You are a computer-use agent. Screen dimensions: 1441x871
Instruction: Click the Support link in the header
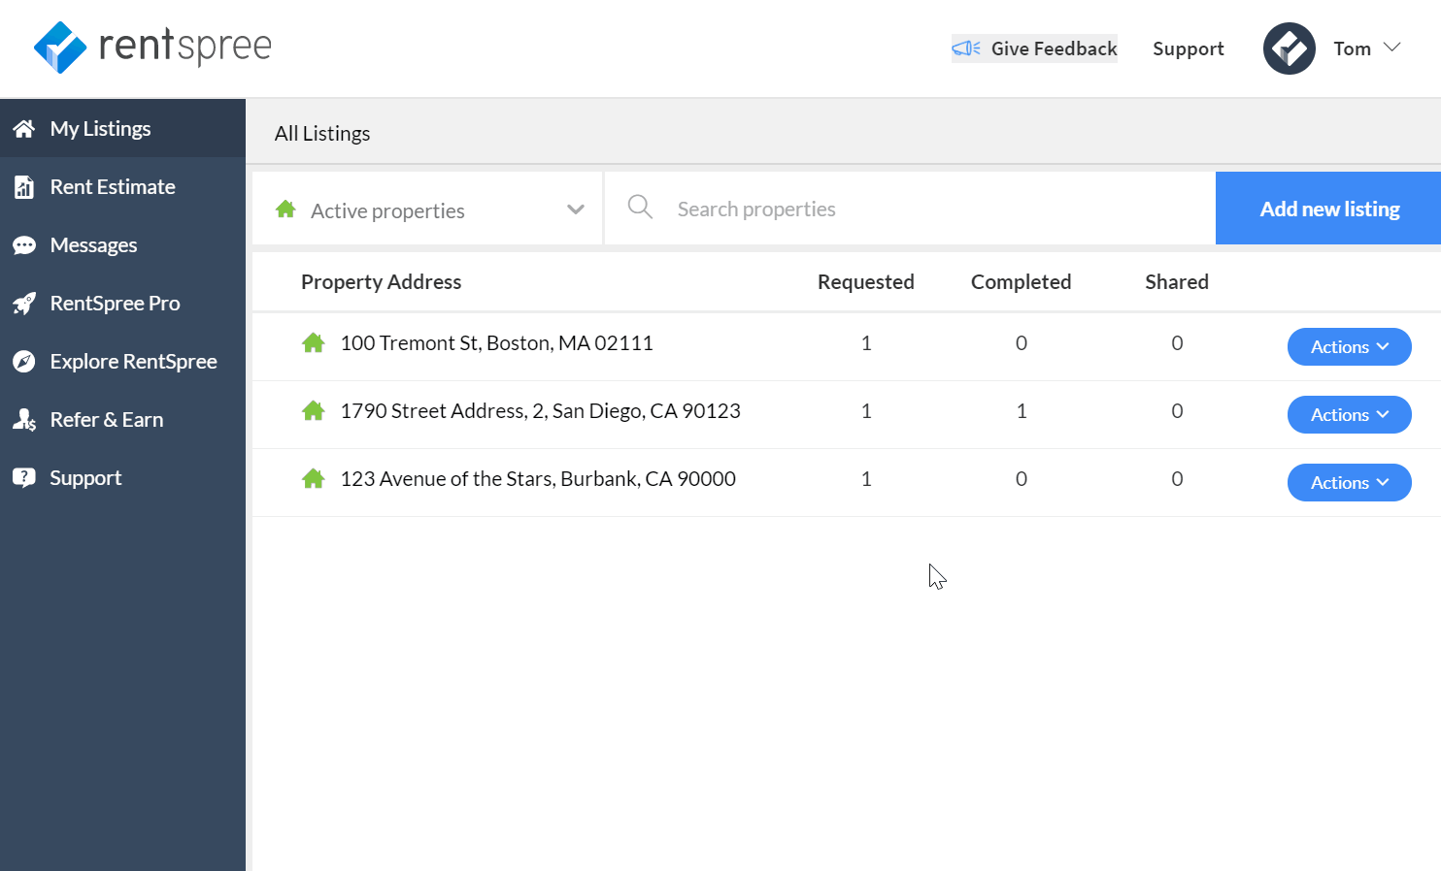(1188, 48)
